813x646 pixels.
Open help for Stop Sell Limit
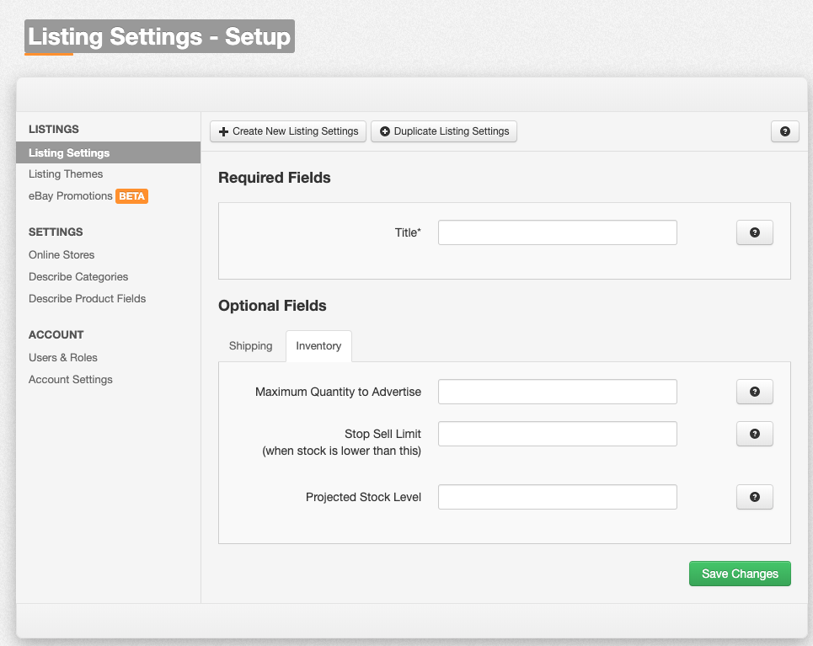coord(754,434)
